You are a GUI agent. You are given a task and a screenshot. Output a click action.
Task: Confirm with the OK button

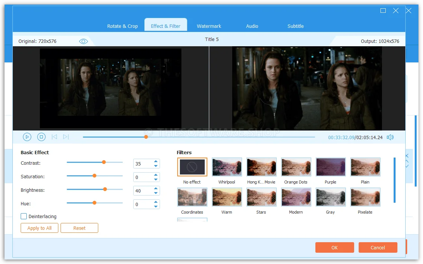click(335, 247)
